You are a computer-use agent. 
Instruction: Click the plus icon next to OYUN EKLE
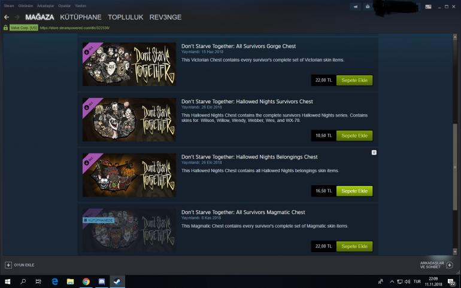8,265
